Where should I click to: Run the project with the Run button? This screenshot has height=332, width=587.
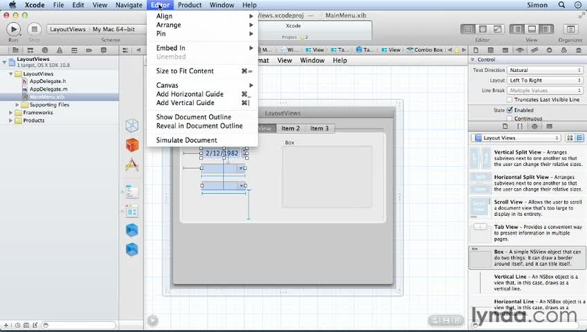click(x=13, y=29)
